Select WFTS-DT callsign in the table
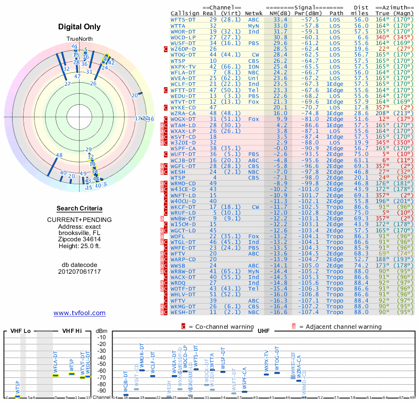Image resolution: width=419 pixels, height=402 pixels. tap(183, 19)
